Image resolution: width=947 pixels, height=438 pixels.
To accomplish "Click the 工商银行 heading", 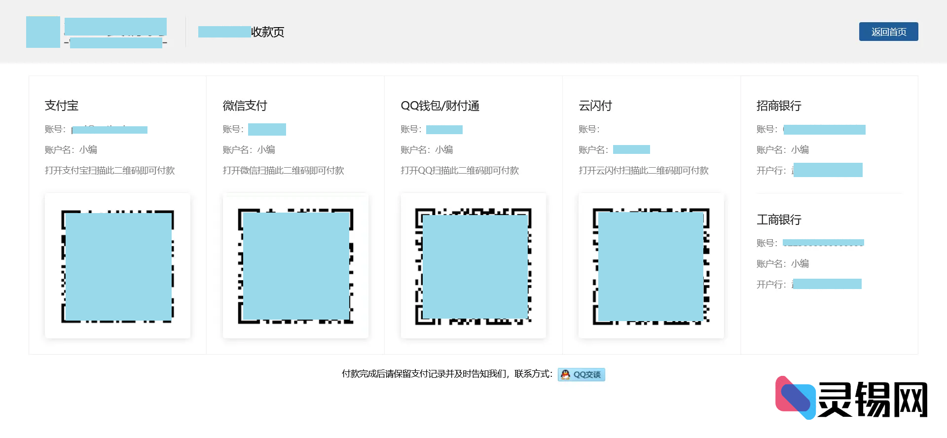I will pos(779,219).
